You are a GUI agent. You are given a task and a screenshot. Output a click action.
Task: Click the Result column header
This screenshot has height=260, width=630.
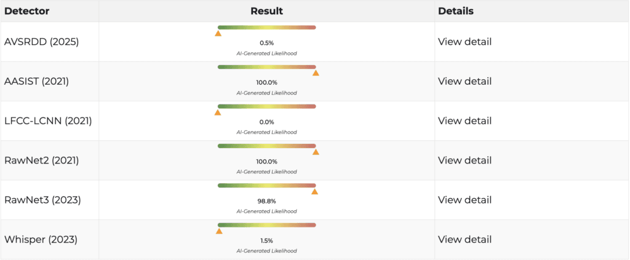267,11
